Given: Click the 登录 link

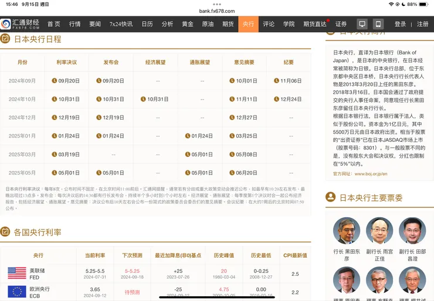Looking at the screenshot, I should (x=400, y=24).
